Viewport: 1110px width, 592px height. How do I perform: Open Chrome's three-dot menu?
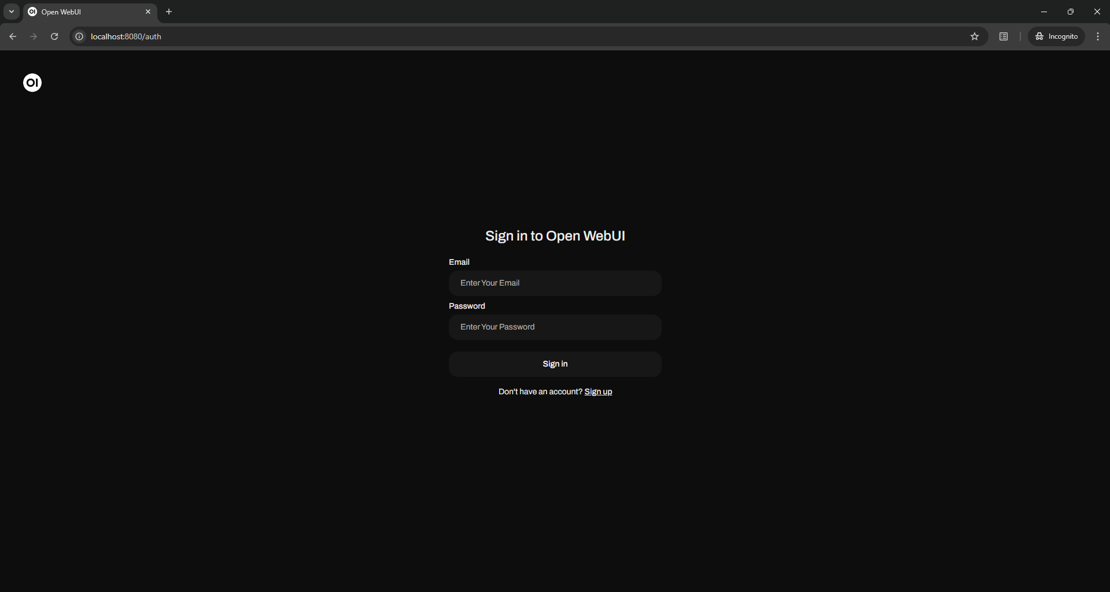[x=1098, y=36]
